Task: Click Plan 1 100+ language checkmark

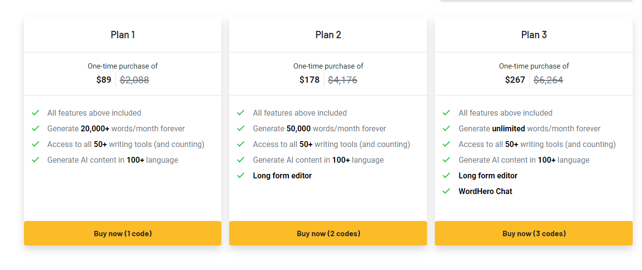Action: pyautogui.click(x=35, y=160)
